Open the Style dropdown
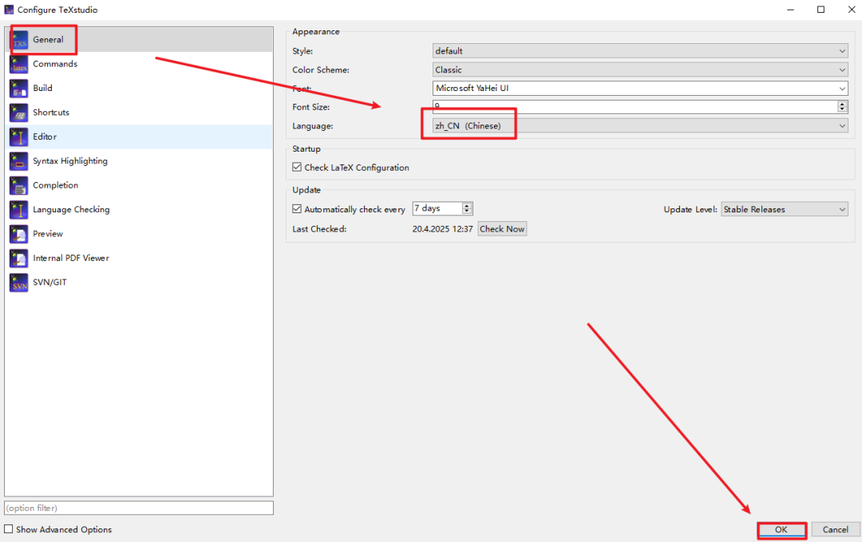Screen dimensions: 862x542 pos(639,51)
